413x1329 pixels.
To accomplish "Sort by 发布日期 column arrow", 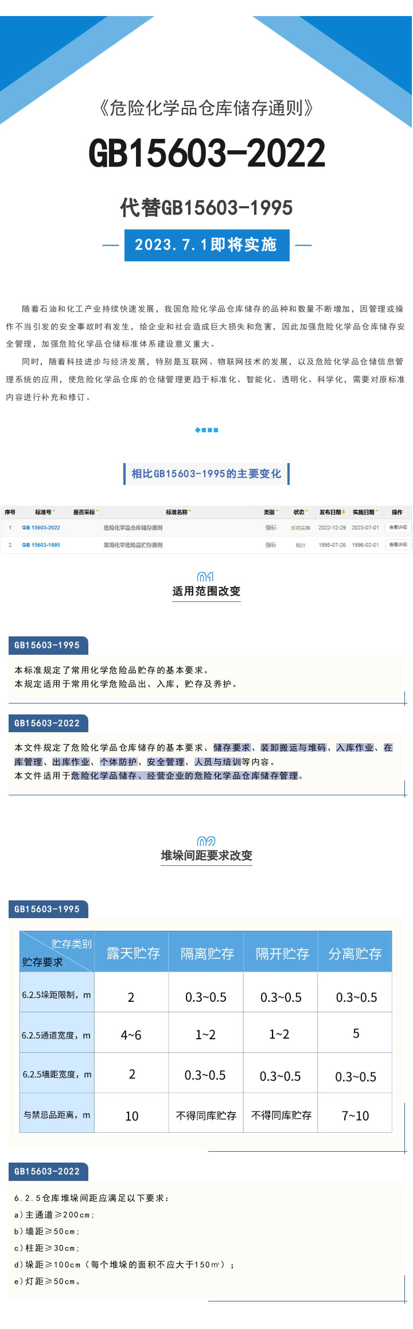I will pos(343,512).
